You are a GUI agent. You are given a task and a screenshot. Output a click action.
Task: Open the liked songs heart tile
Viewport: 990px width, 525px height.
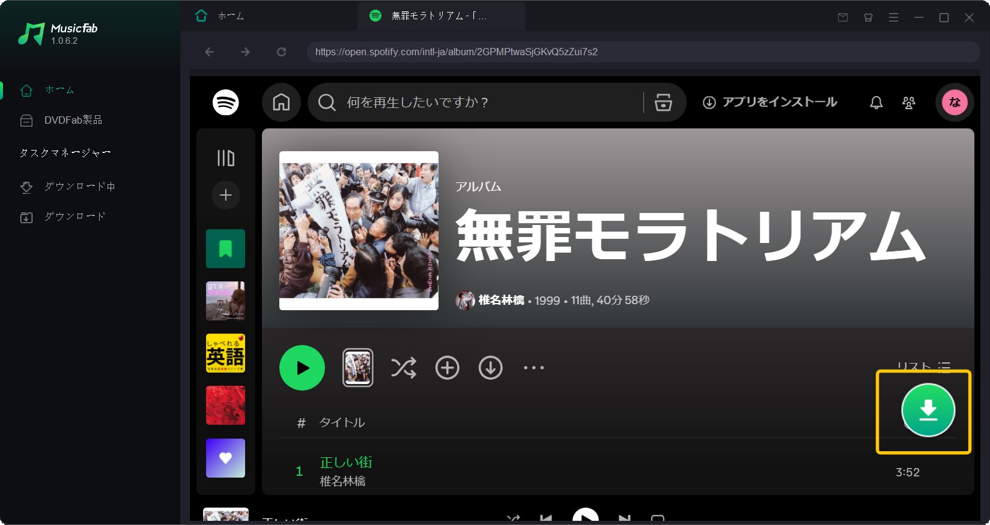click(x=226, y=458)
